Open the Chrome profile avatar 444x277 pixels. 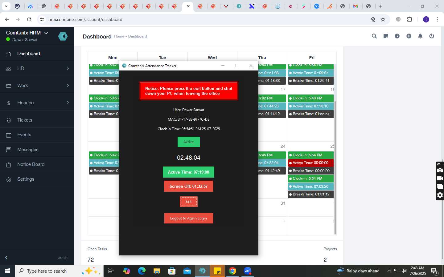tap(426, 19)
